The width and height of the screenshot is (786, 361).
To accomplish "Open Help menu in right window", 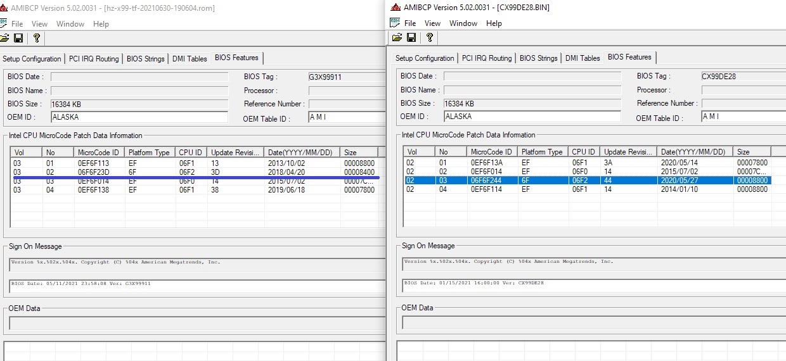I will pyautogui.click(x=494, y=23).
